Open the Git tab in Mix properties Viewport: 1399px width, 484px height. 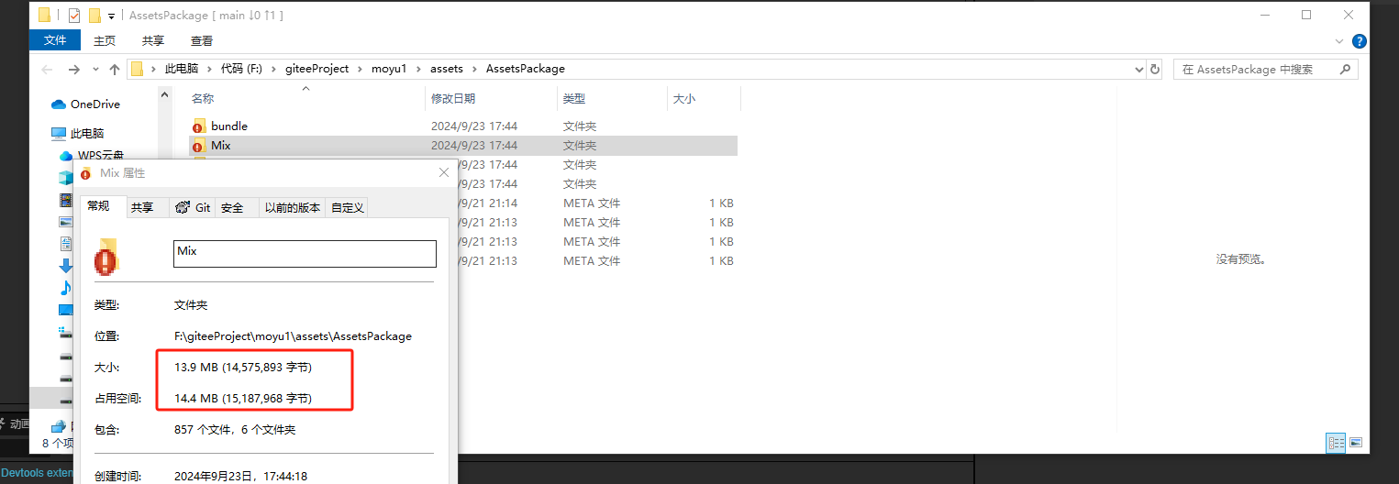pyautogui.click(x=193, y=208)
